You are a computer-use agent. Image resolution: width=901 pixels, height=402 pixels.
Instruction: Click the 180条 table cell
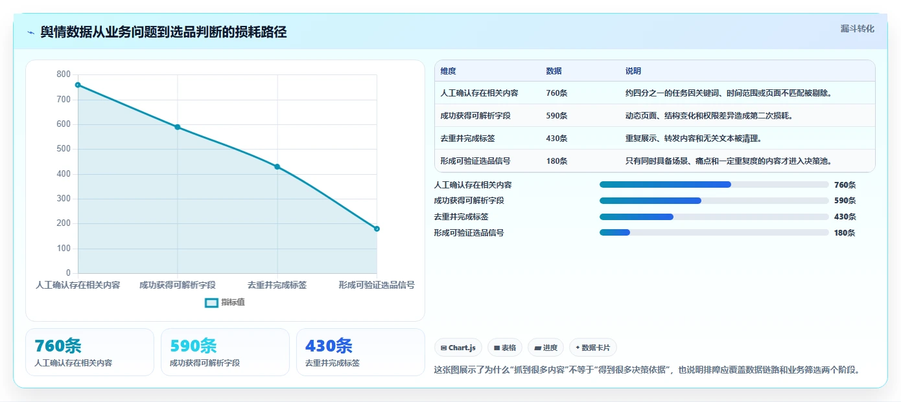557,161
